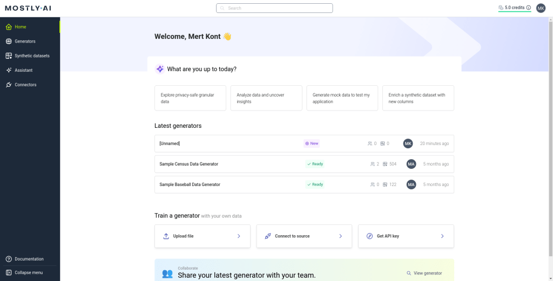553x281 pixels.
Task: Click the Home house icon in sidebar
Action: [9, 27]
